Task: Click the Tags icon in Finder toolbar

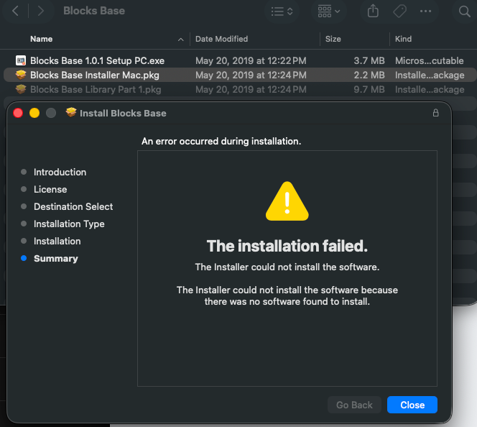Action: [x=399, y=12]
